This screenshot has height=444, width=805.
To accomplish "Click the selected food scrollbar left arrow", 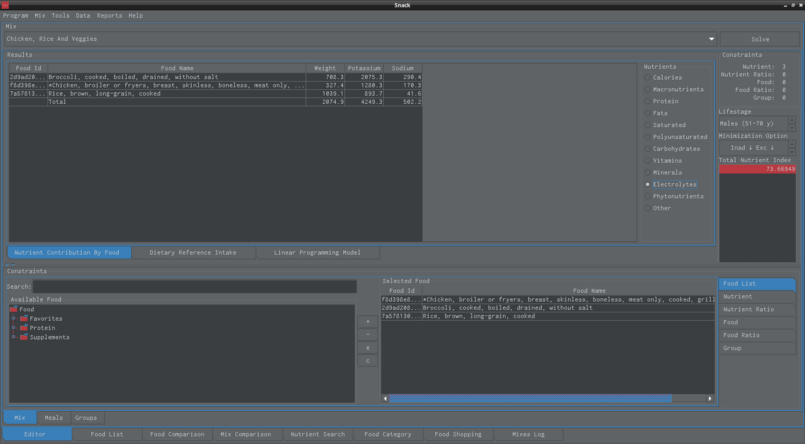I will 386,398.
